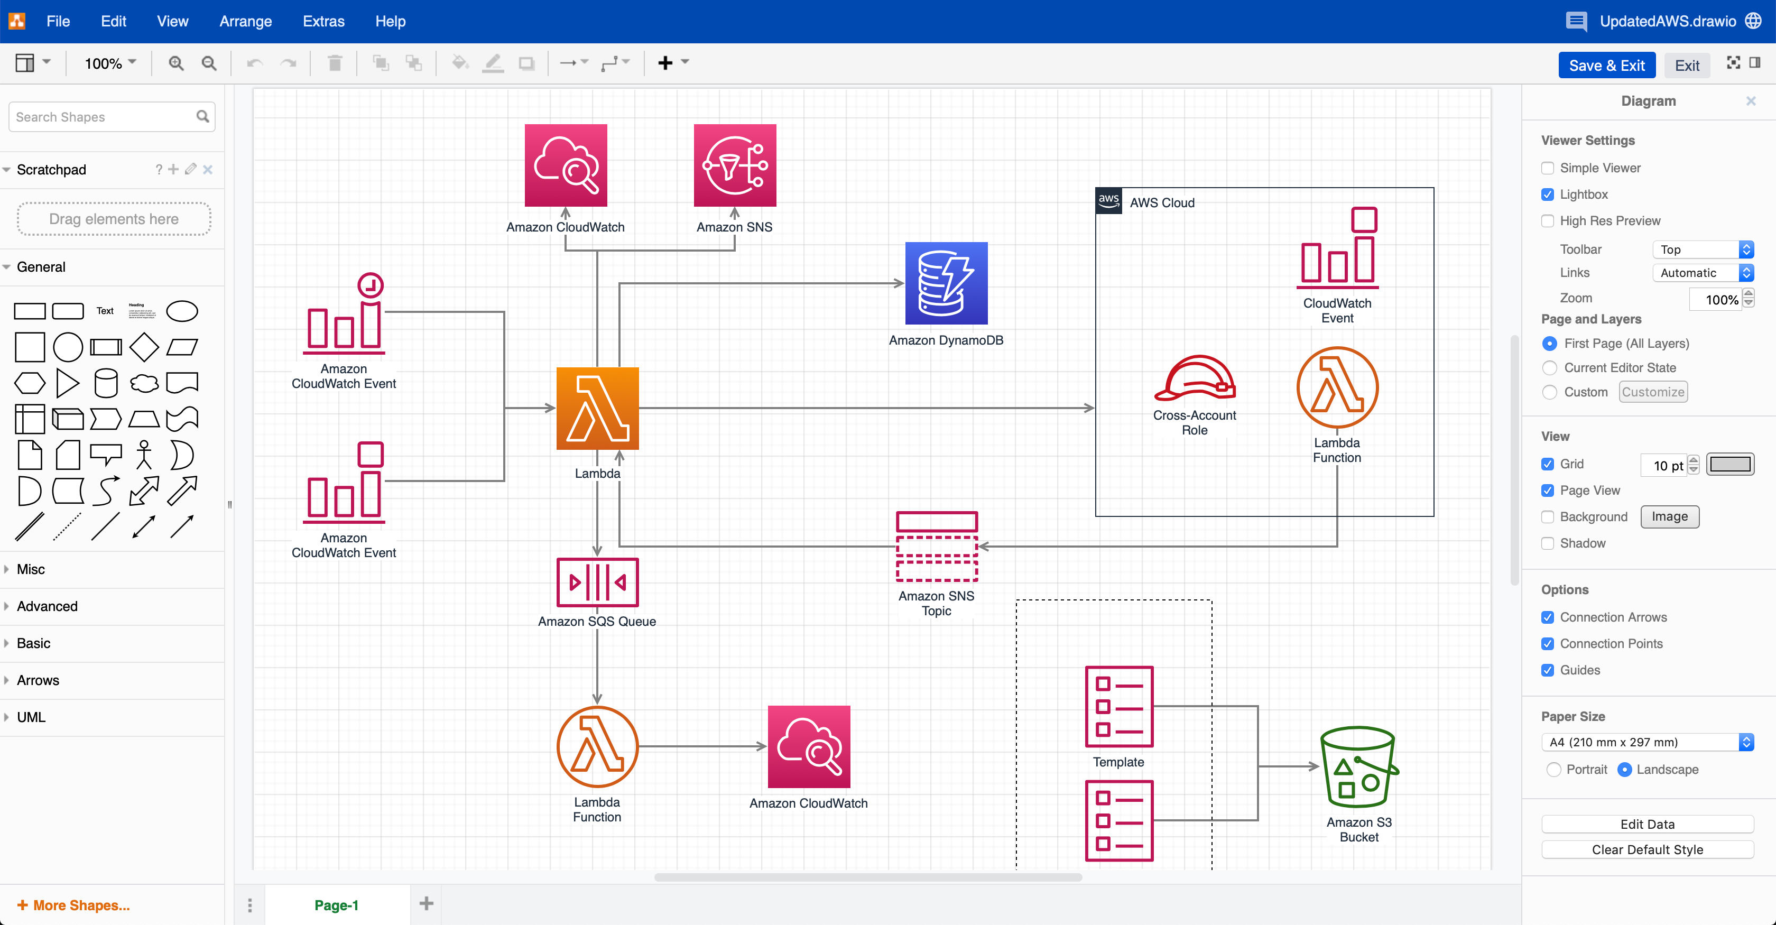Disable the Grid checkbox
The width and height of the screenshot is (1776, 925).
pyautogui.click(x=1549, y=464)
